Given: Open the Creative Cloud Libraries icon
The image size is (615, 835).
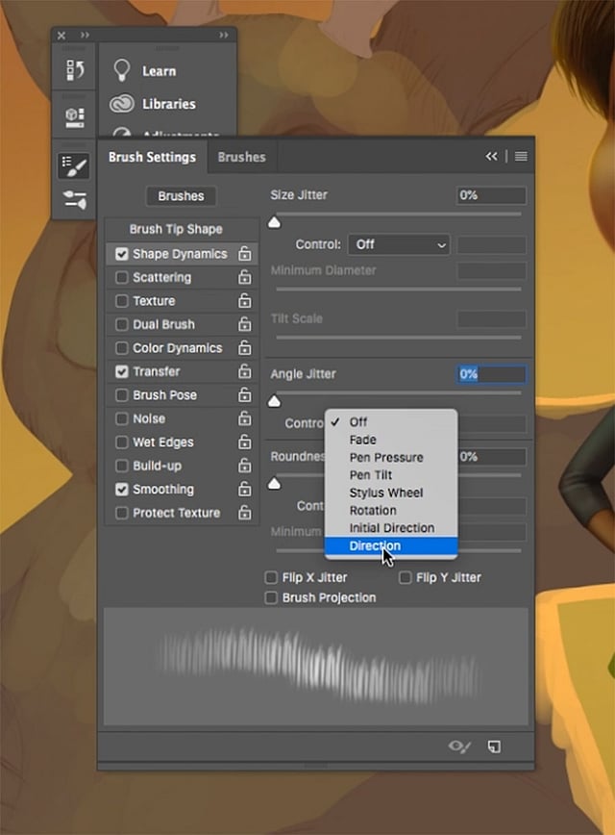Looking at the screenshot, I should [122, 103].
